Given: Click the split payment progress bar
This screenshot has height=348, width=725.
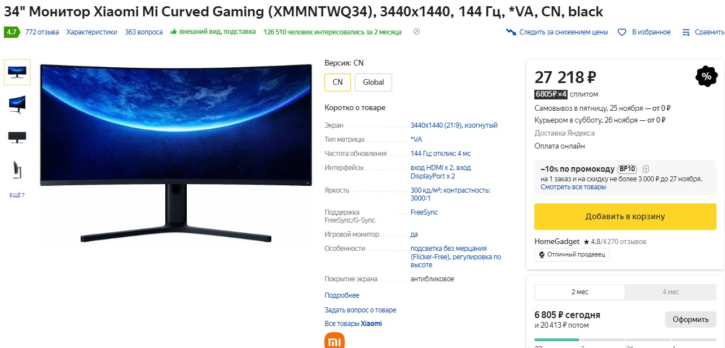Looking at the screenshot, I should pos(625,340).
